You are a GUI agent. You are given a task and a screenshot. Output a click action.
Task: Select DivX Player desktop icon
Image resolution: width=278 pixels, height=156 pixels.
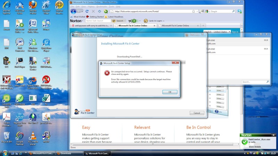[x=20, y=63]
